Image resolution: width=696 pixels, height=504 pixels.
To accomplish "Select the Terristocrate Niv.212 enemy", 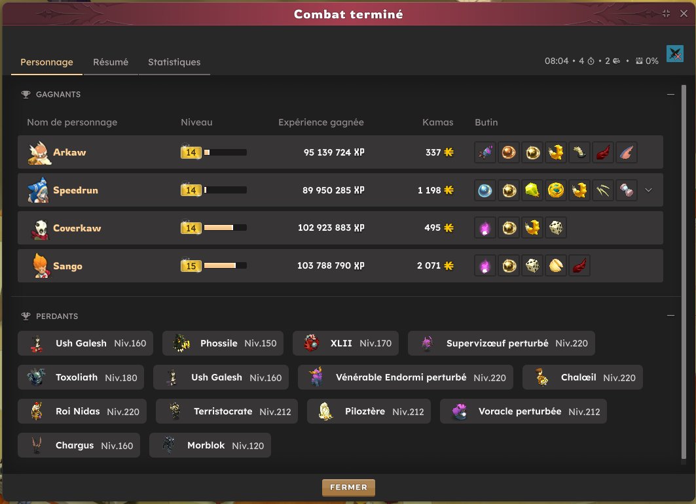I will tap(227, 411).
